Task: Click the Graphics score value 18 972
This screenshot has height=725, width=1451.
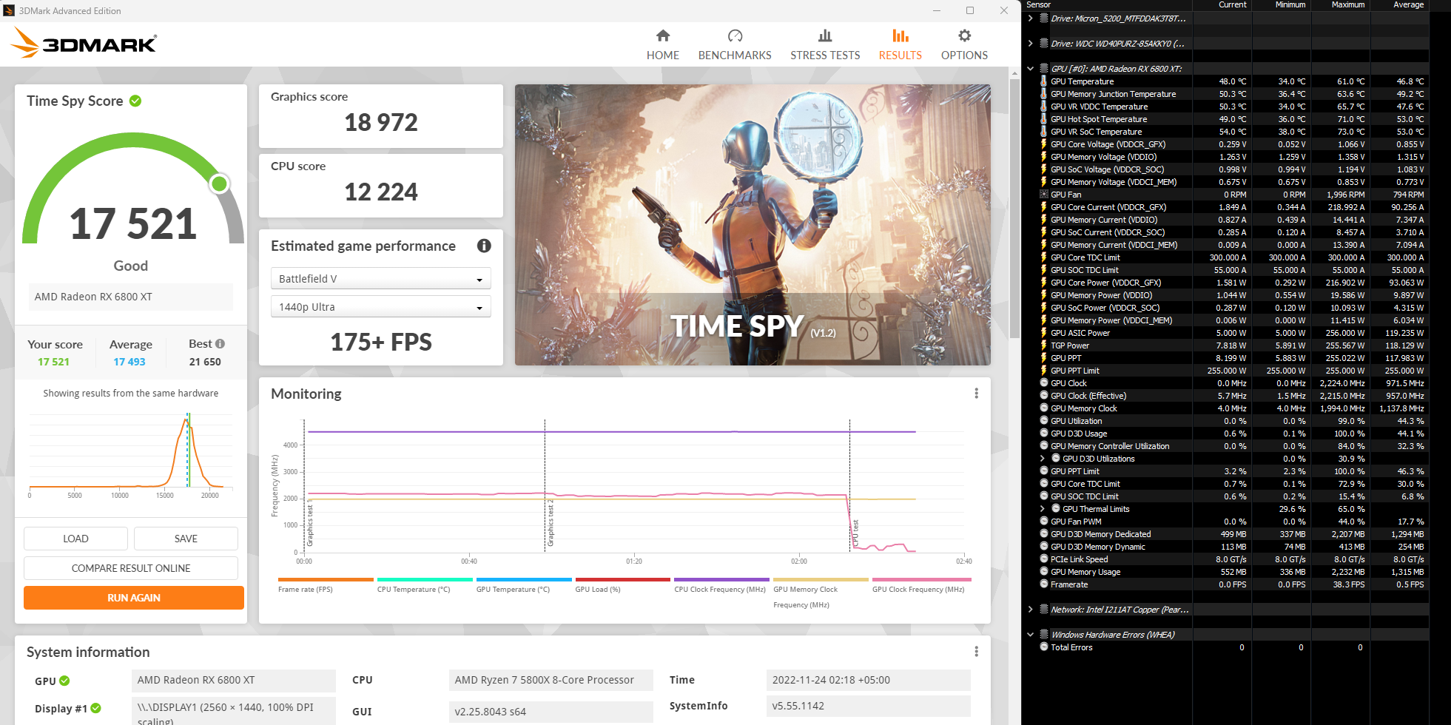Action: (x=381, y=122)
